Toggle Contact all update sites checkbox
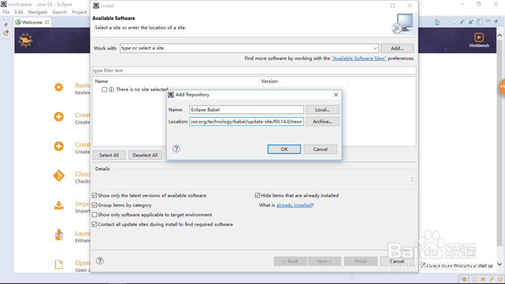 point(94,224)
